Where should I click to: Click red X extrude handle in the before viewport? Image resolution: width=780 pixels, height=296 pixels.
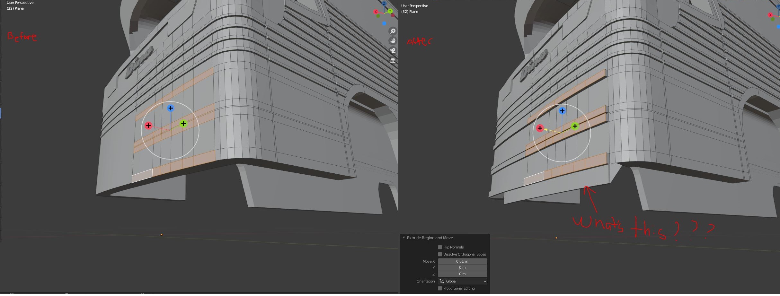pos(148,126)
